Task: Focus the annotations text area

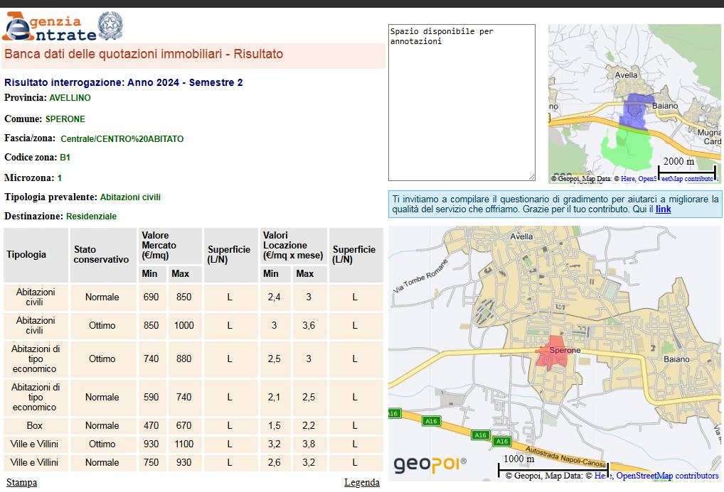Action: 461,102
